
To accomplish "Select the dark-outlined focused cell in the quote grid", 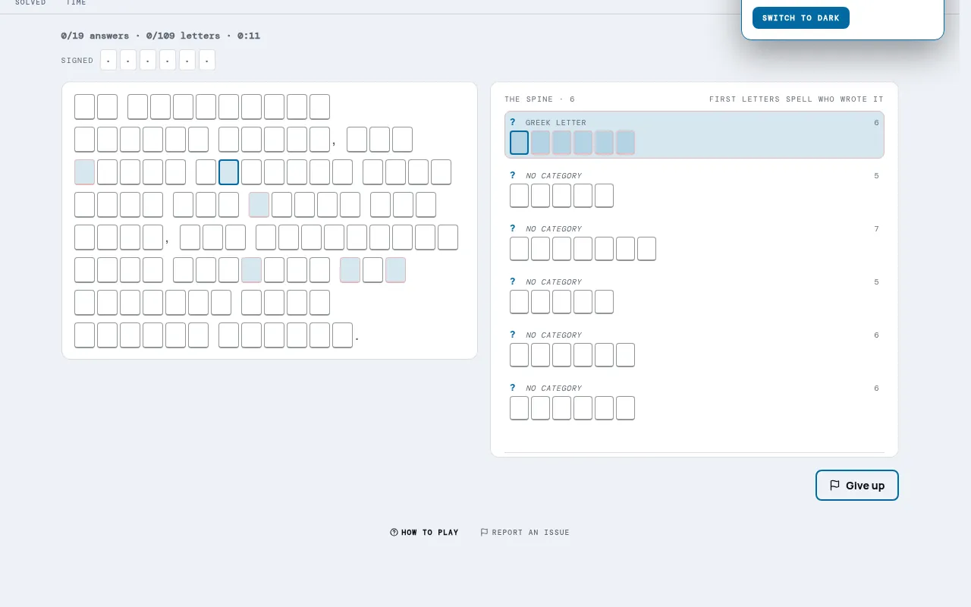I will coord(229,172).
